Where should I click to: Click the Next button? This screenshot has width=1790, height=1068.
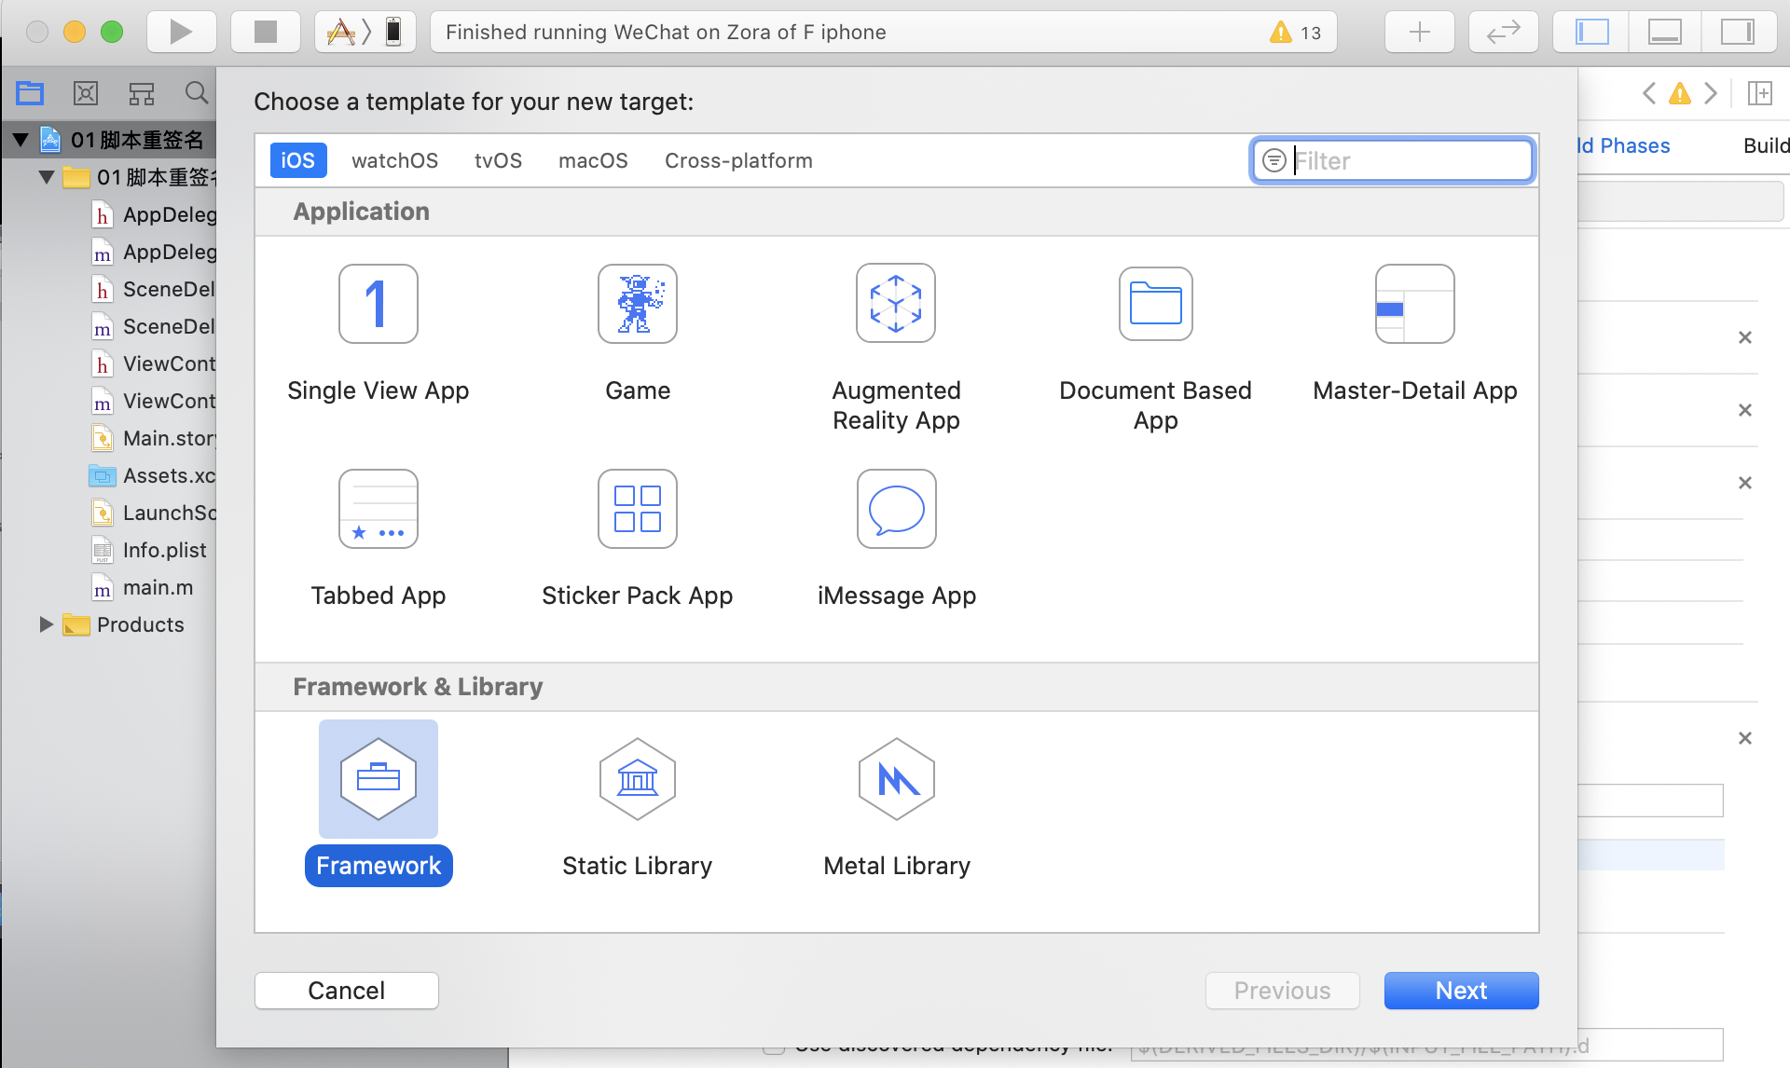1460,990
